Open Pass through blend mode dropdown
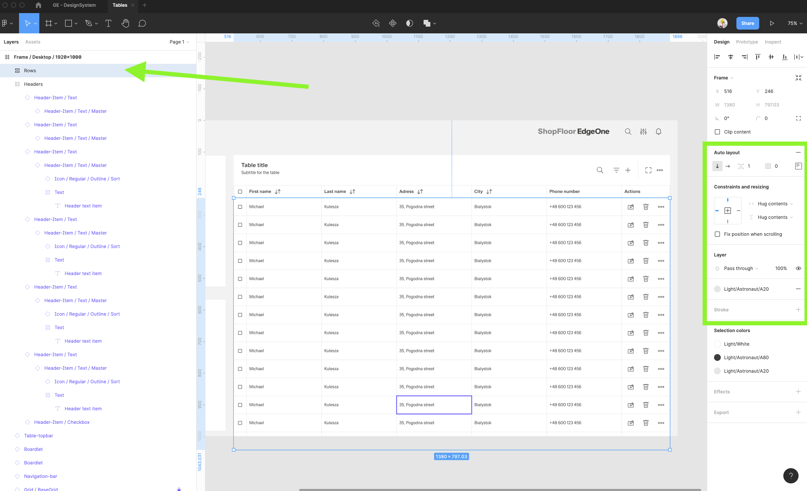 point(741,268)
